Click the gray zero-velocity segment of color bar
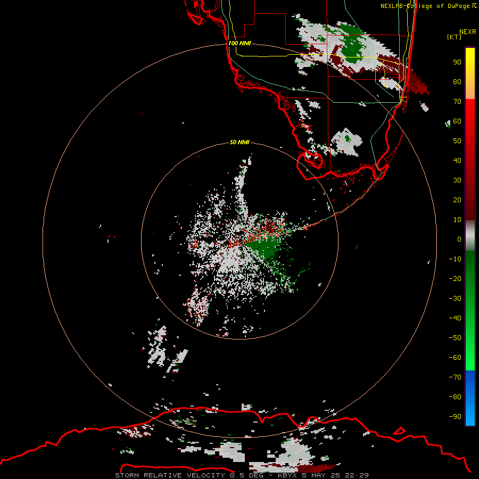 (470, 236)
